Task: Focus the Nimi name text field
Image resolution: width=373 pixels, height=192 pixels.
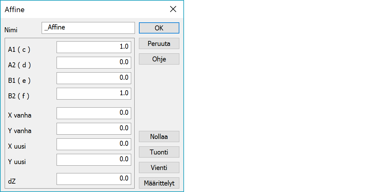Action: (x=88, y=28)
